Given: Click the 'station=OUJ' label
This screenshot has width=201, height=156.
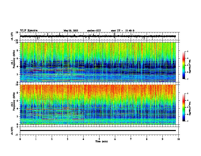Looking at the screenshot, I should click(x=94, y=31).
